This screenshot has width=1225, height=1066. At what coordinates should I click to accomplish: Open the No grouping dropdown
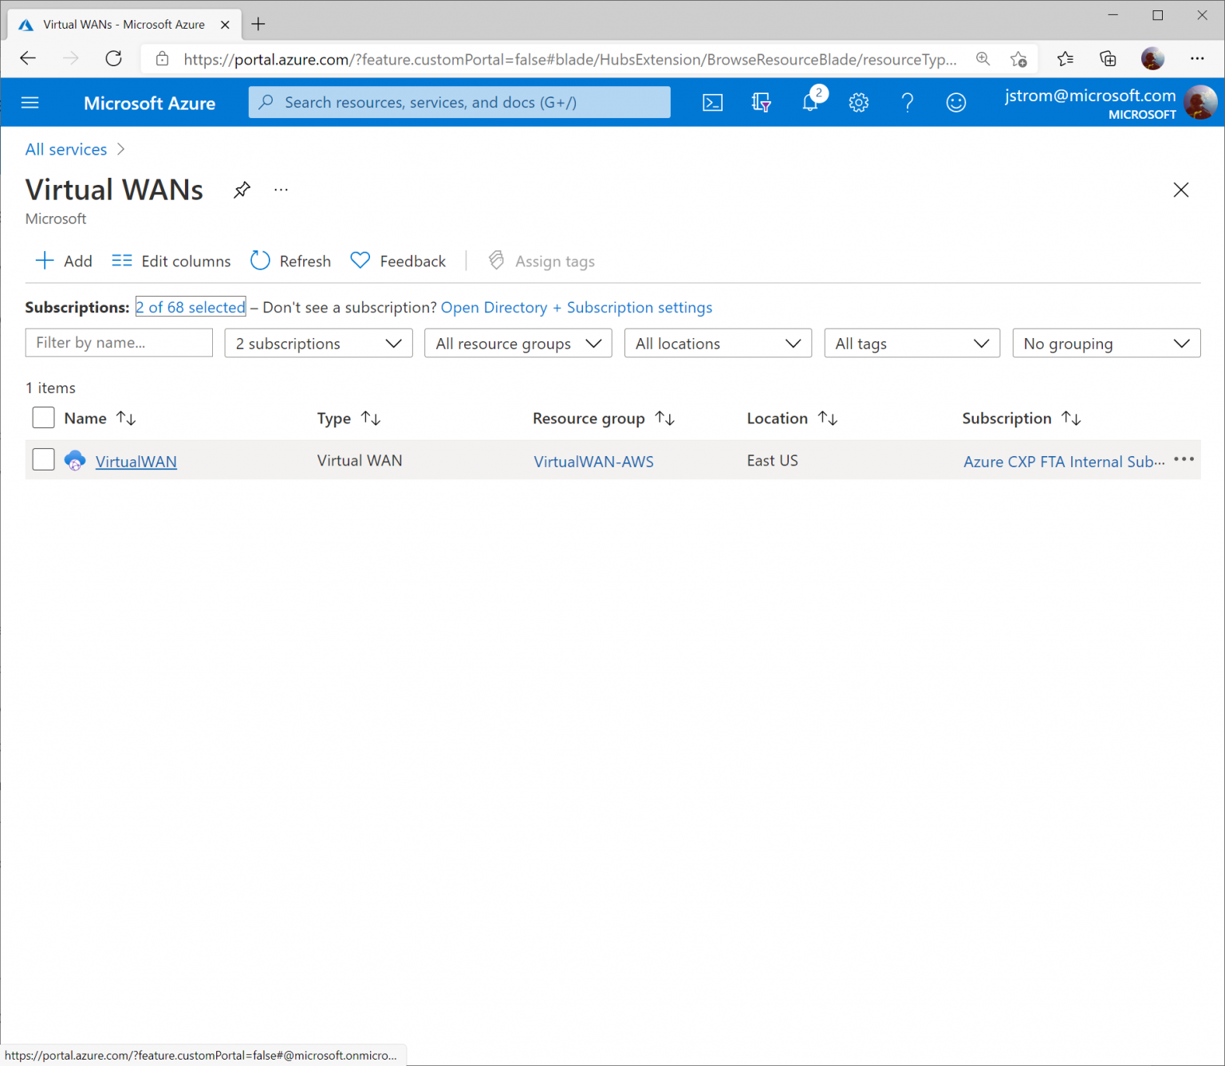[1105, 343]
